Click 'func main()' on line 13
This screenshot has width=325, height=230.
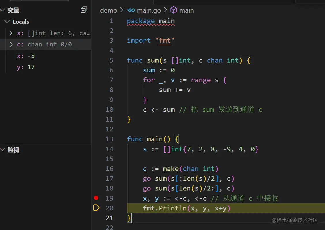pyautogui.click(x=149, y=139)
